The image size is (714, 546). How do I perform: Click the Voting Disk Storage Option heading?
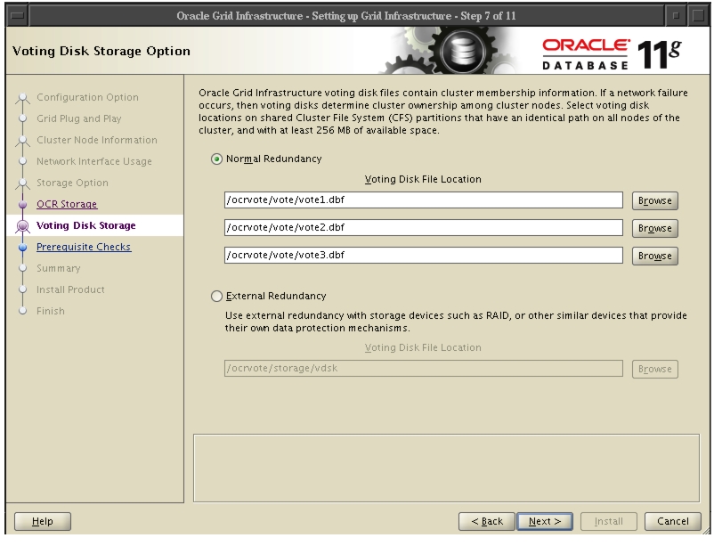(x=101, y=51)
